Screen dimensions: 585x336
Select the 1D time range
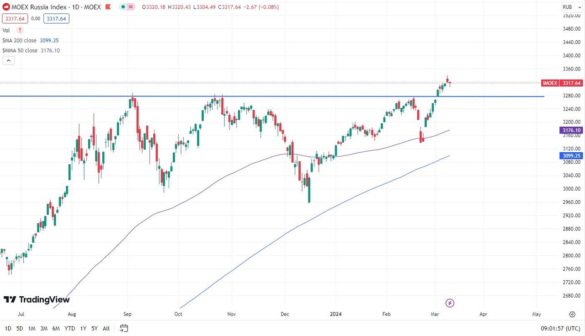8,328
